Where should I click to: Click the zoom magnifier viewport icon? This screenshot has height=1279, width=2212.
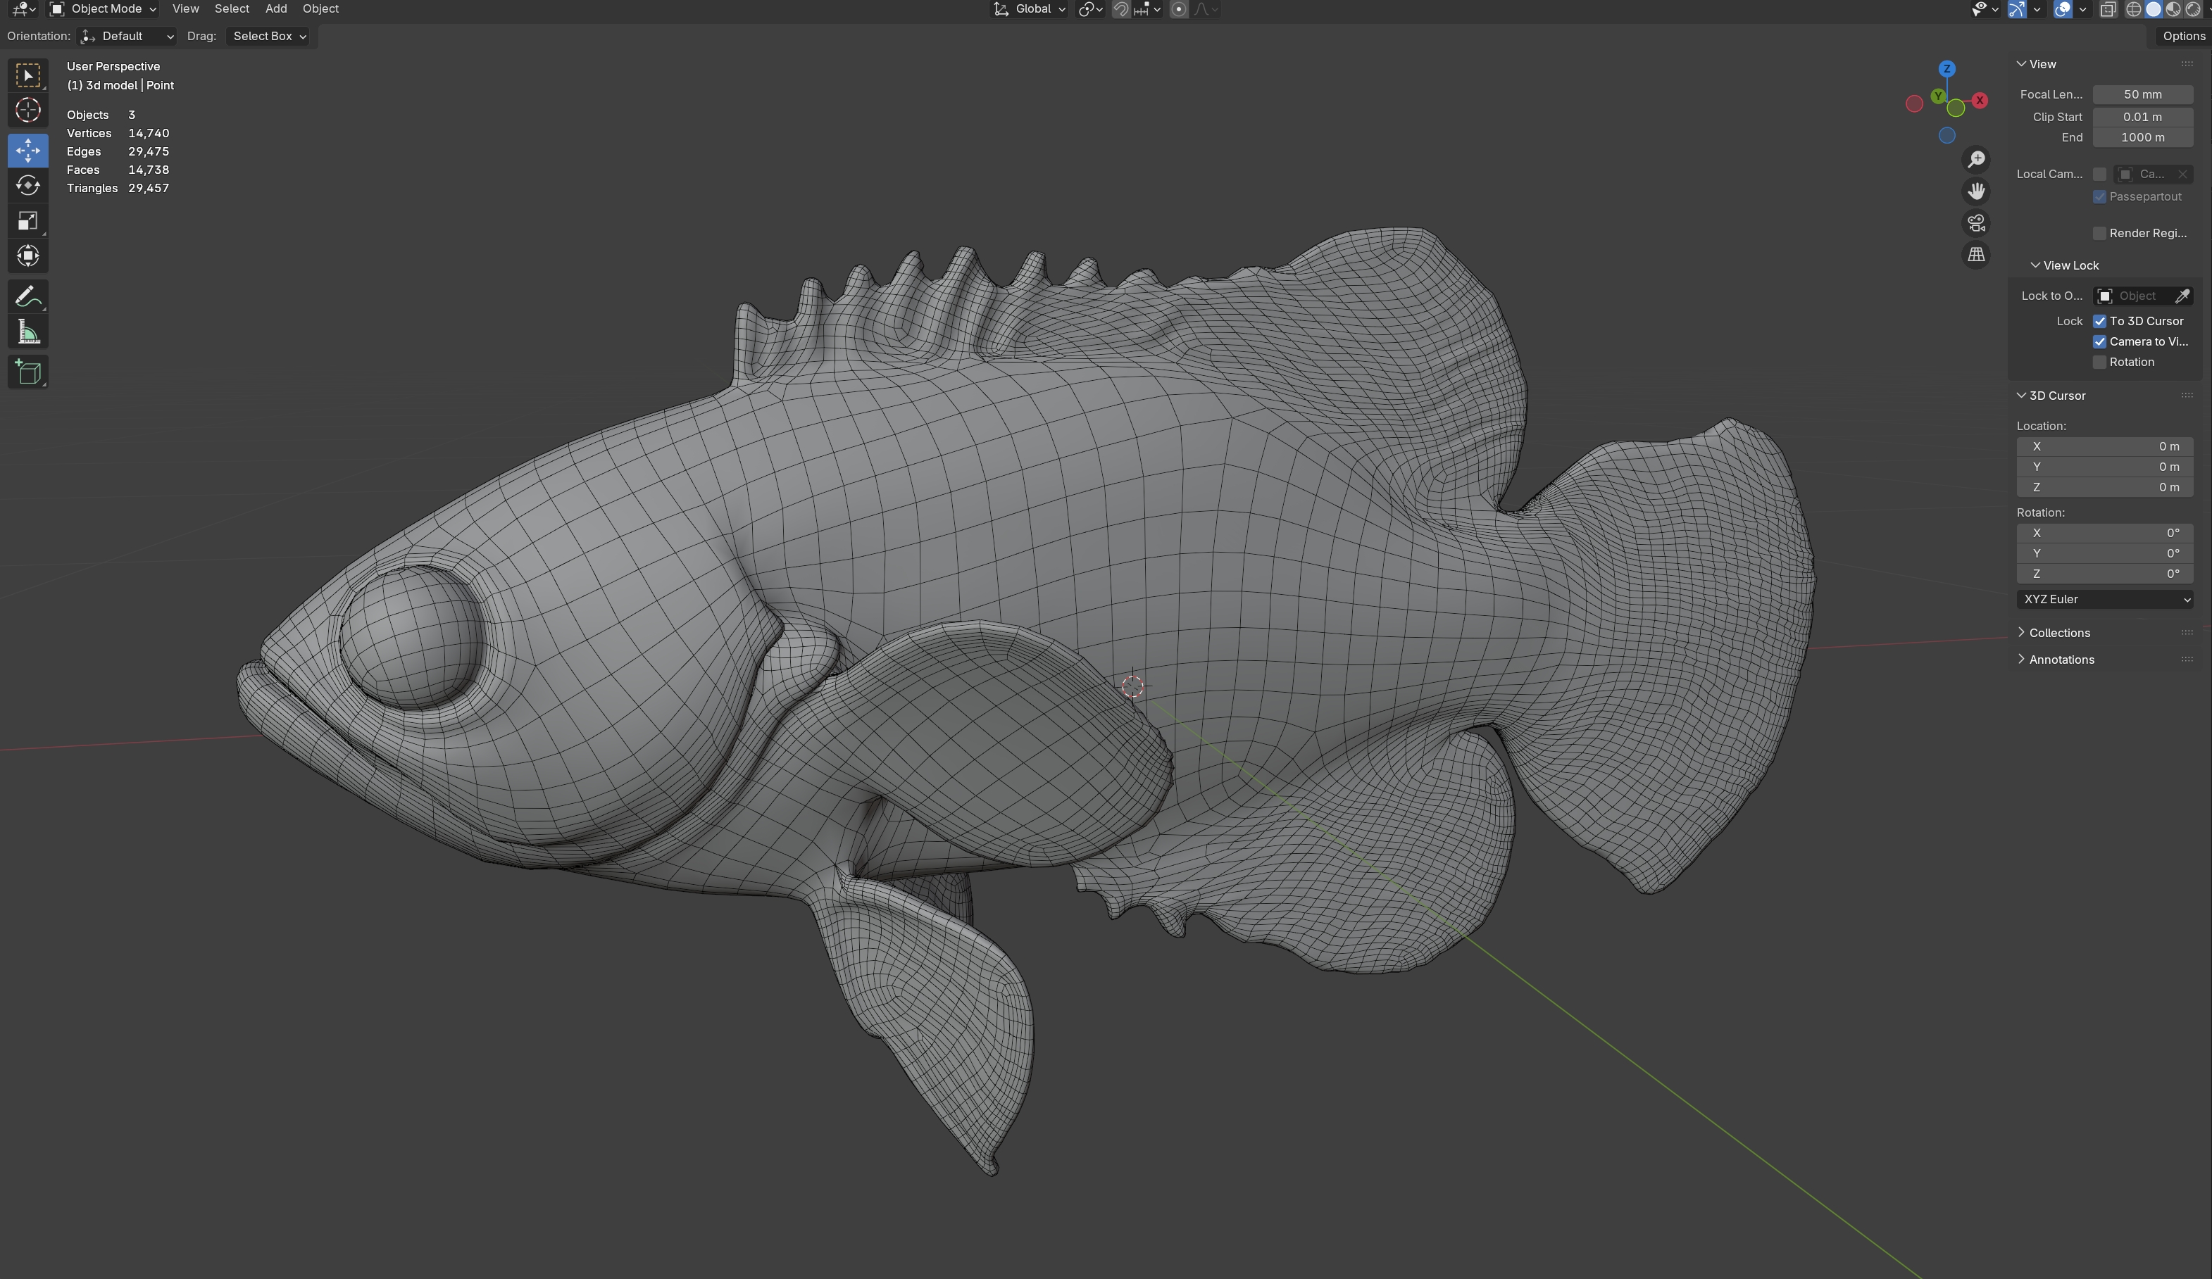1976,160
